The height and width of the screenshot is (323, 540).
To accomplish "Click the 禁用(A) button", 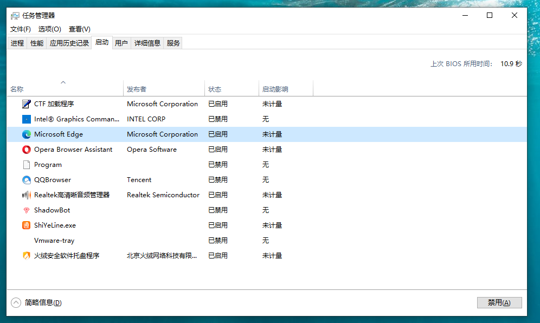I will point(499,303).
